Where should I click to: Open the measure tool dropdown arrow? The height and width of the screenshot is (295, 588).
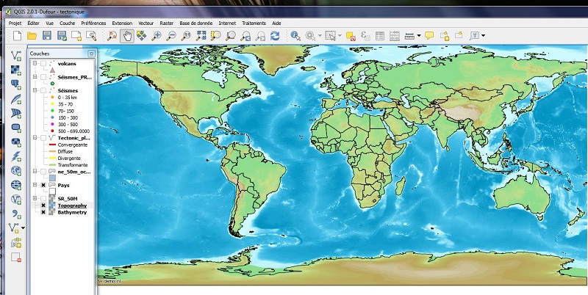coord(418,35)
